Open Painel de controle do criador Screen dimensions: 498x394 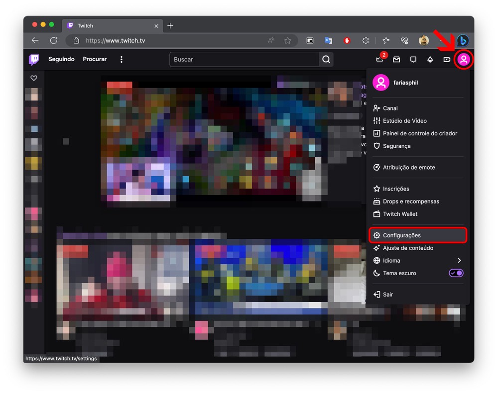pos(419,133)
